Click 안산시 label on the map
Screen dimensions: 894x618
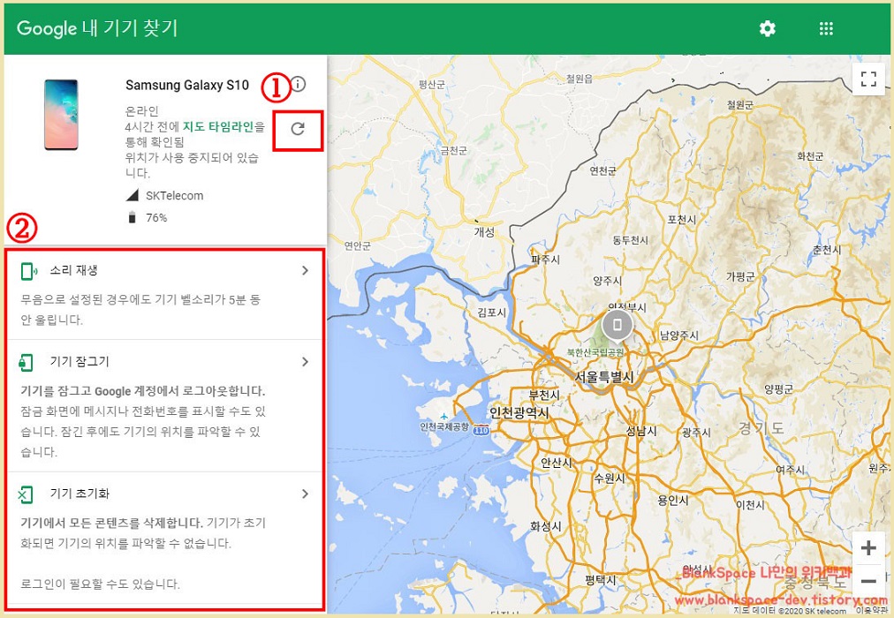pyautogui.click(x=556, y=463)
